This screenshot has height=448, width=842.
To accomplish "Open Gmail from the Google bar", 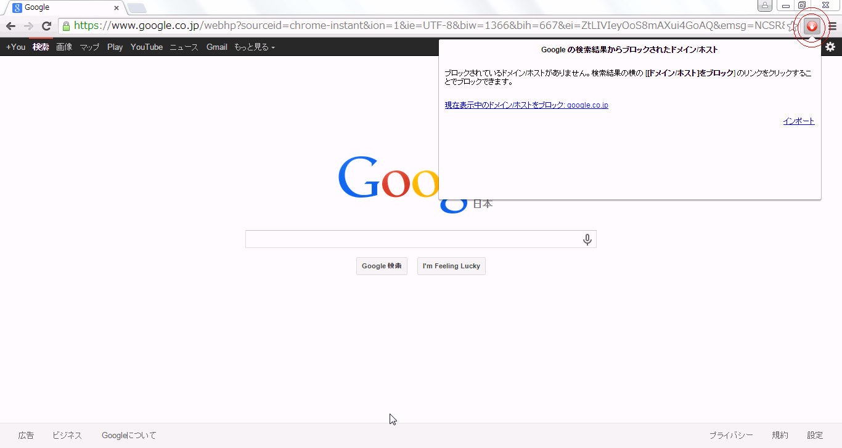I will pyautogui.click(x=217, y=47).
